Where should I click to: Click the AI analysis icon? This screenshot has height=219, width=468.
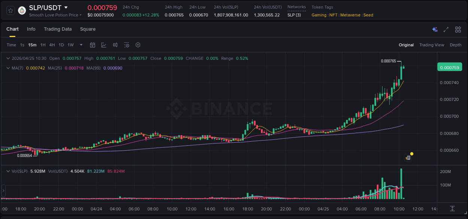point(435,29)
